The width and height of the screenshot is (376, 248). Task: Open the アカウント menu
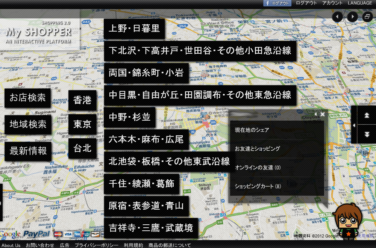(x=332, y=3)
